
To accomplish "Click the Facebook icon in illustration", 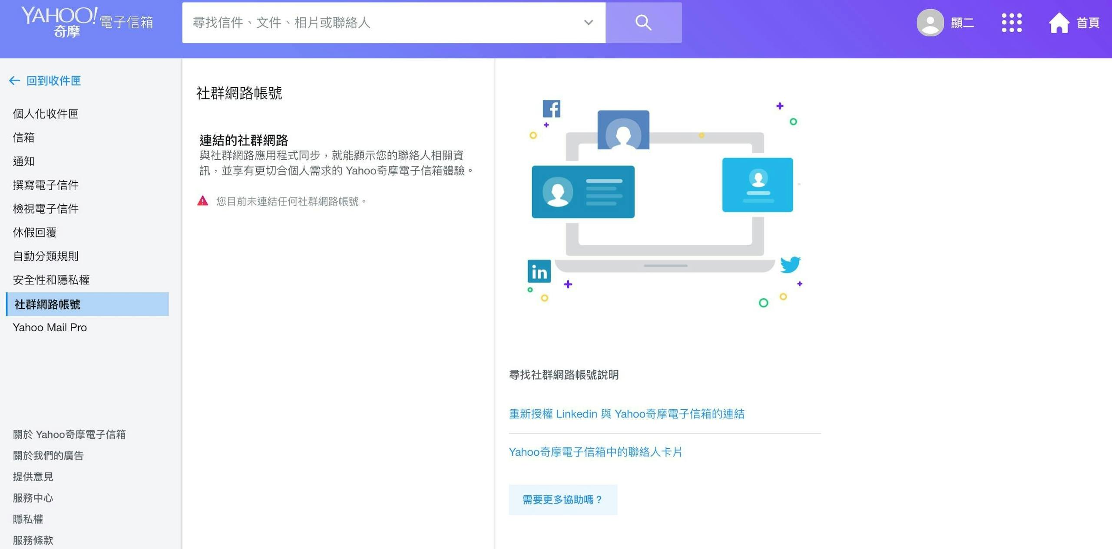I will tap(551, 108).
